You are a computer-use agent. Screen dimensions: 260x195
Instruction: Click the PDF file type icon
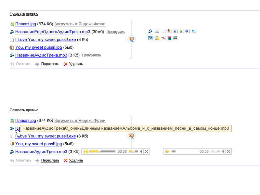pyautogui.click(x=163, y=38)
